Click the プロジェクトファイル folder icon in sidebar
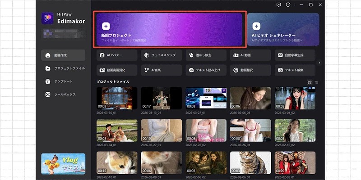361x180 pixels. [48, 68]
